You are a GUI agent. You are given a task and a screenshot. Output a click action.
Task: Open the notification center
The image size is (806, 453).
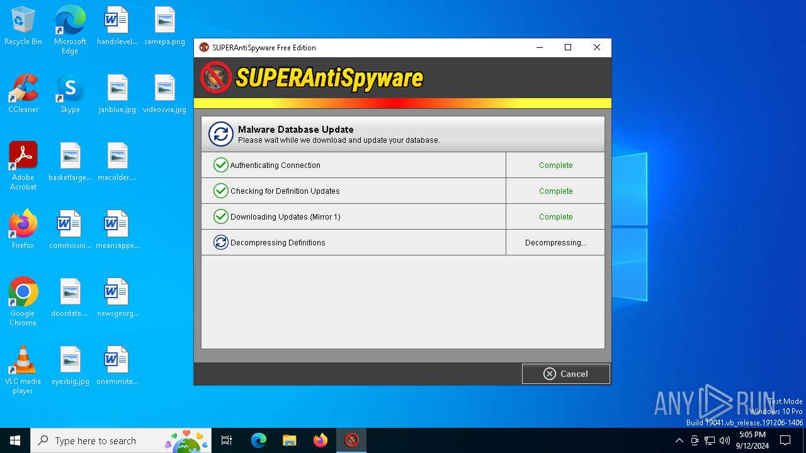[x=785, y=440]
